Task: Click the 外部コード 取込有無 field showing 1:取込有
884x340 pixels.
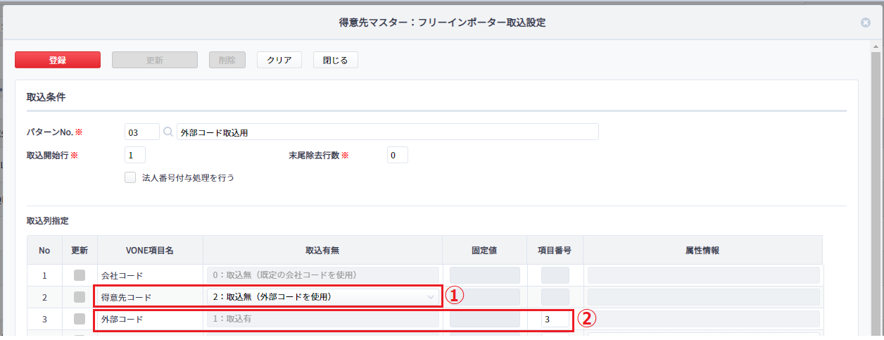Action: click(323, 320)
